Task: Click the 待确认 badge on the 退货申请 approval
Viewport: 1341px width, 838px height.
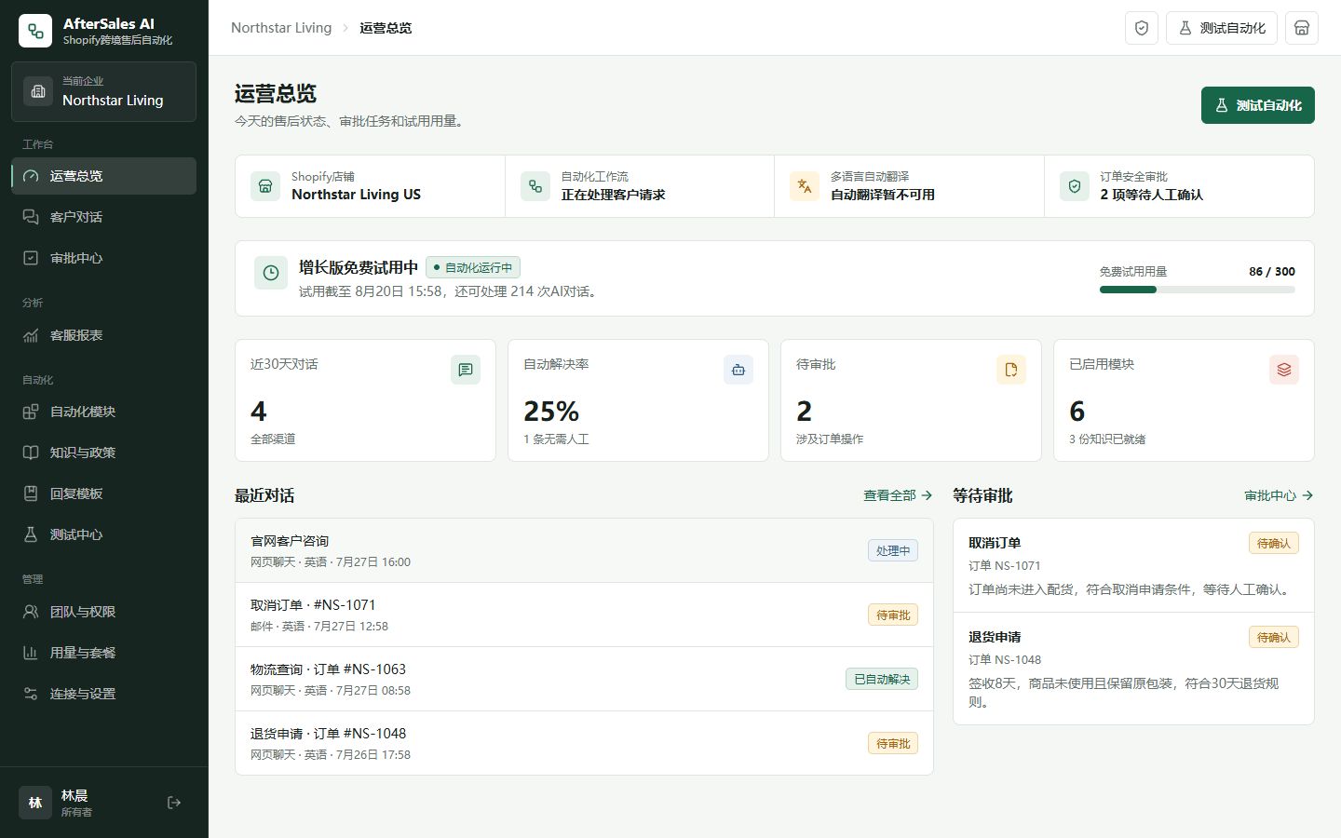Action: (1274, 637)
